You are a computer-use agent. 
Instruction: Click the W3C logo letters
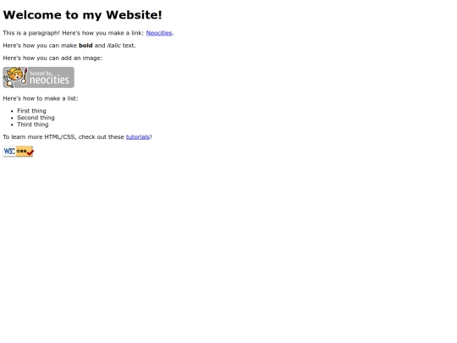click(x=9, y=151)
